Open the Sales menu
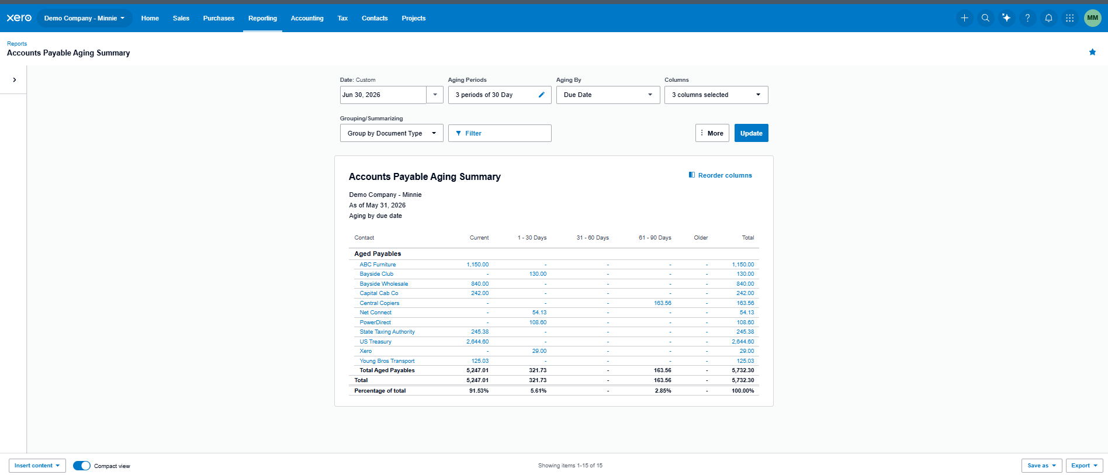The width and height of the screenshot is (1108, 475). tap(181, 18)
